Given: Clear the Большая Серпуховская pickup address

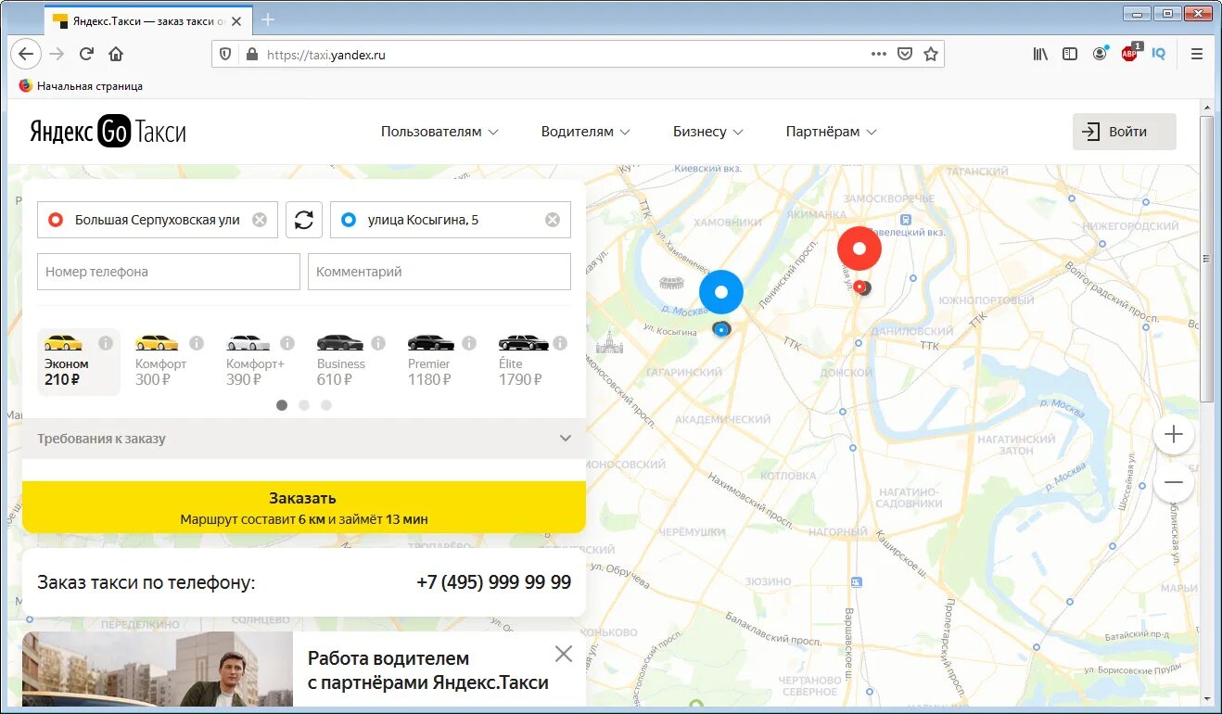Looking at the screenshot, I should [260, 220].
